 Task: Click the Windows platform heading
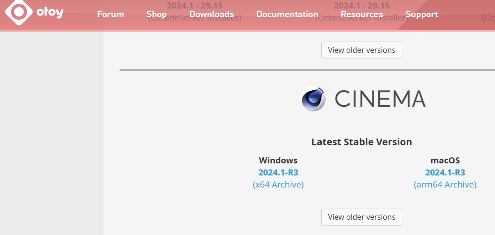(x=278, y=161)
